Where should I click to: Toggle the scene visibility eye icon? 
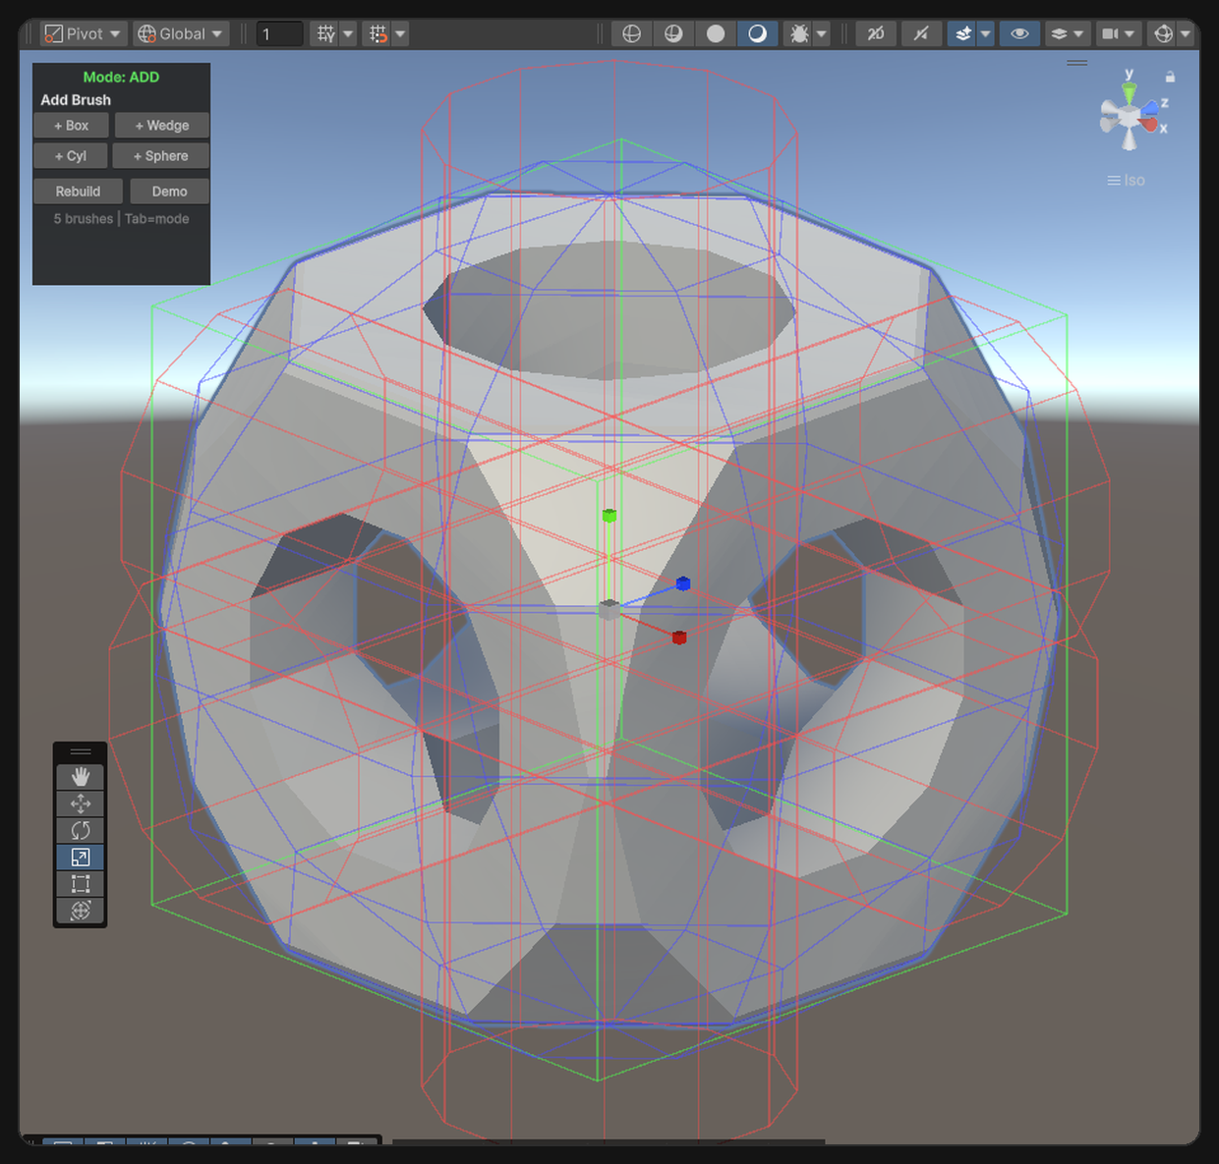[1019, 33]
